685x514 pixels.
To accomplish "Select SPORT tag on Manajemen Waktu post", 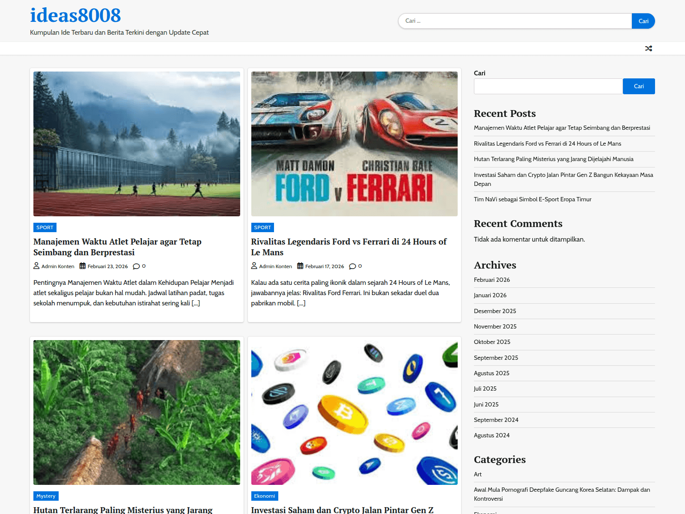I will click(x=45, y=227).
